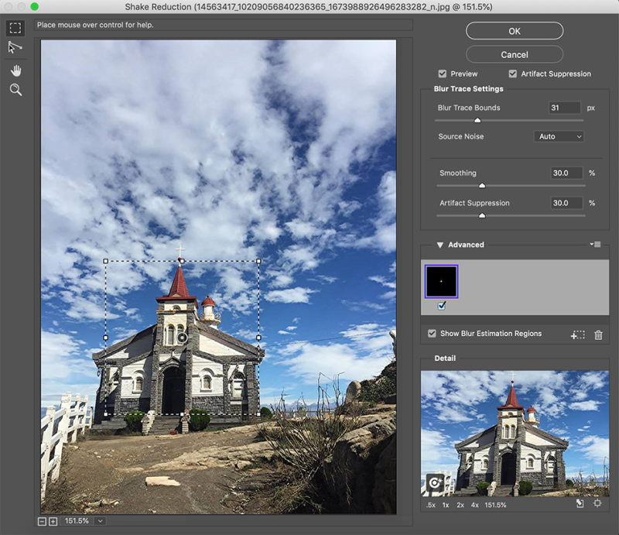Collapse the Advanced section

coord(439,245)
